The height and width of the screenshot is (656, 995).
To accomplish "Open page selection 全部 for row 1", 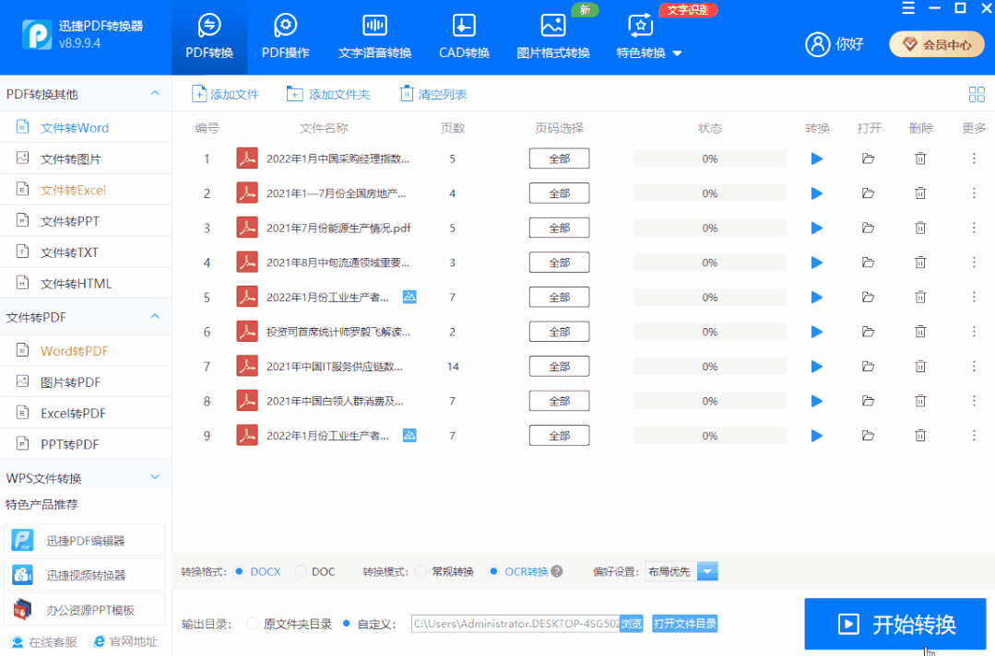I will click(x=559, y=158).
